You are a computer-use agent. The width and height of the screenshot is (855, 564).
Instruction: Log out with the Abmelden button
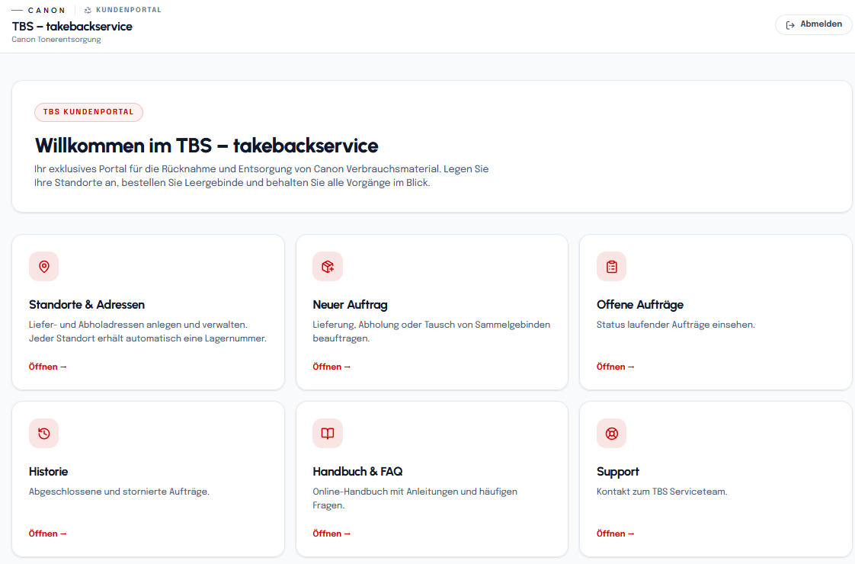click(x=814, y=24)
